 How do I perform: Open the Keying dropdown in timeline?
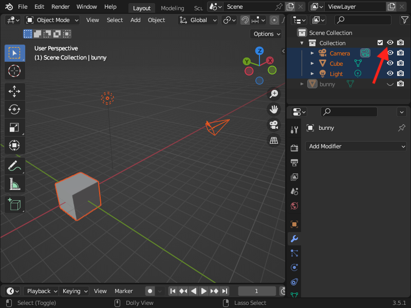pos(74,291)
